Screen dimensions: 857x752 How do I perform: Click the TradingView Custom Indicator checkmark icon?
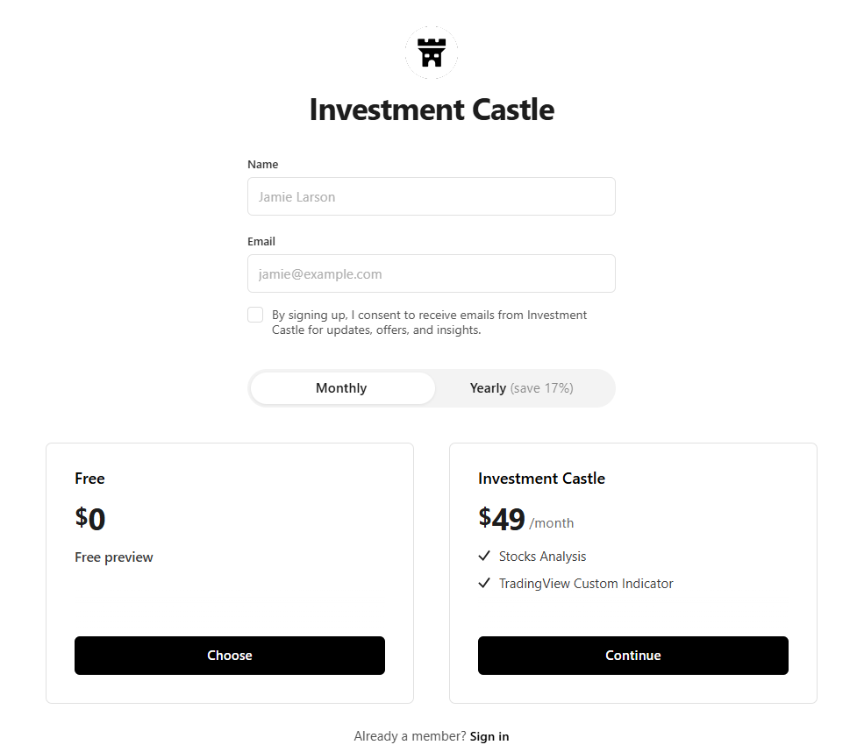[484, 583]
